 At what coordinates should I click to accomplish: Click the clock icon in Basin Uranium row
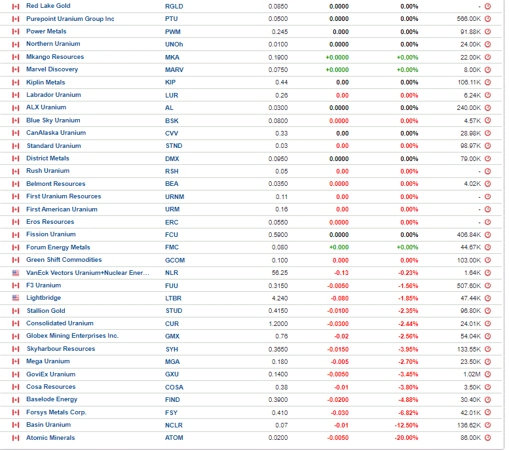pos(487,425)
